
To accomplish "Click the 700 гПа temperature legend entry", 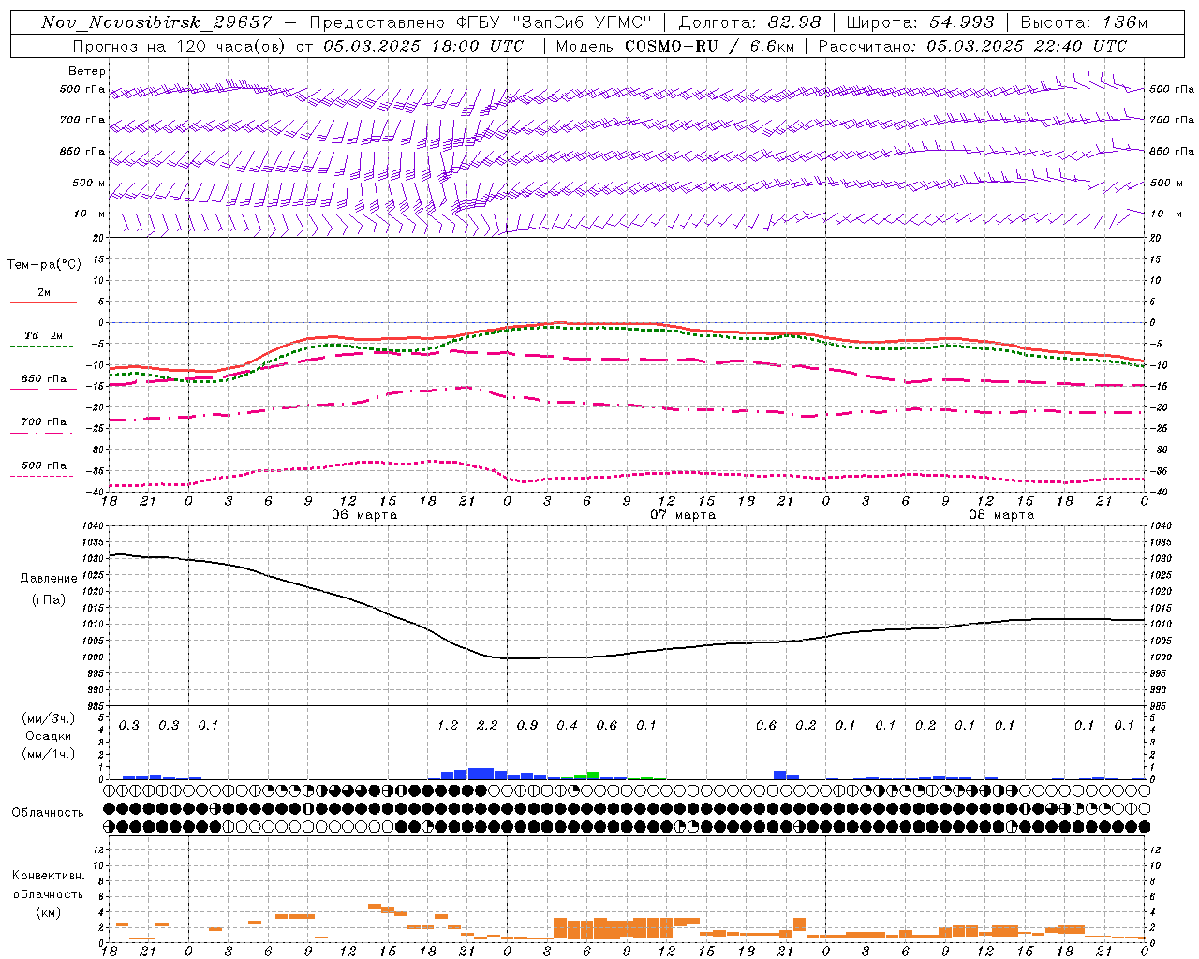I will click(x=44, y=422).
